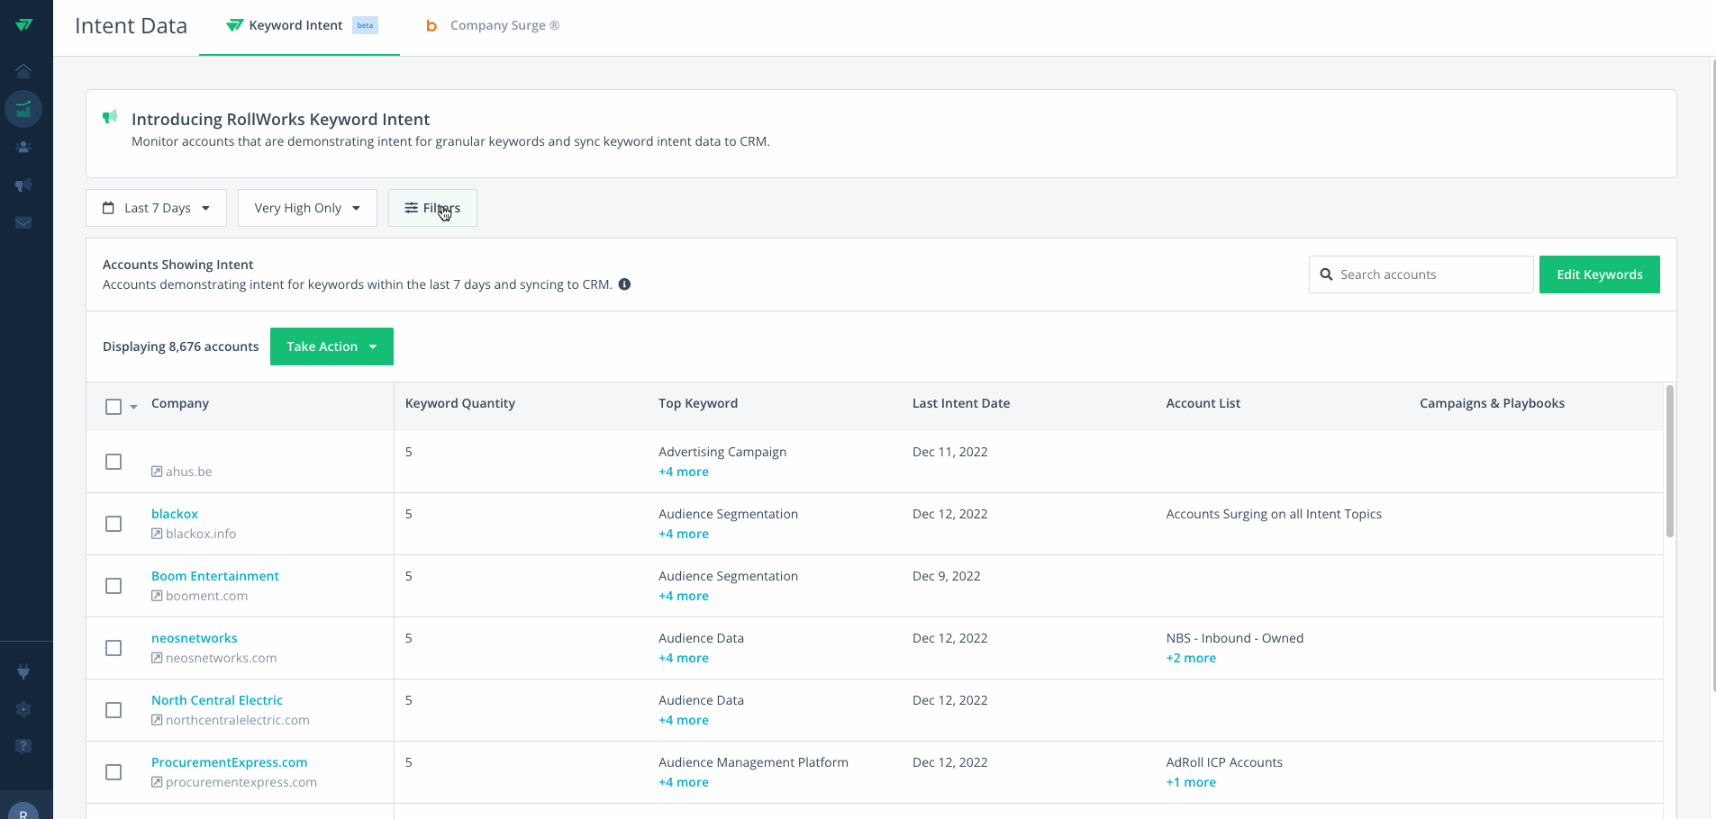
Task: Check the North Central Electric row checkbox
Action: (113, 710)
